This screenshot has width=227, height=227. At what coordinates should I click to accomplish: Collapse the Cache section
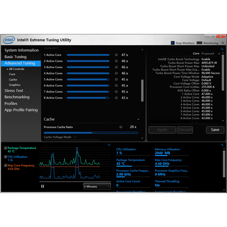pyautogui.click(x=138, y=119)
